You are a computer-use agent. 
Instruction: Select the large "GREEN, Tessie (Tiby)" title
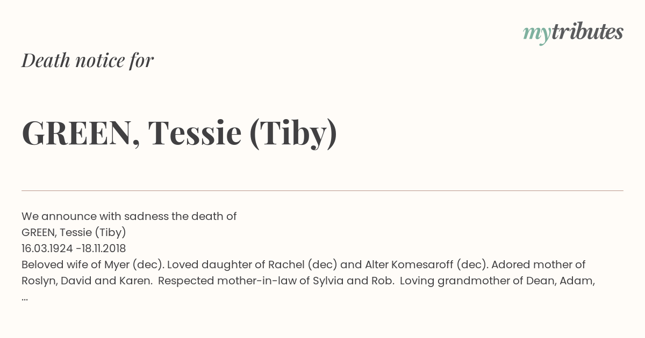180,133
